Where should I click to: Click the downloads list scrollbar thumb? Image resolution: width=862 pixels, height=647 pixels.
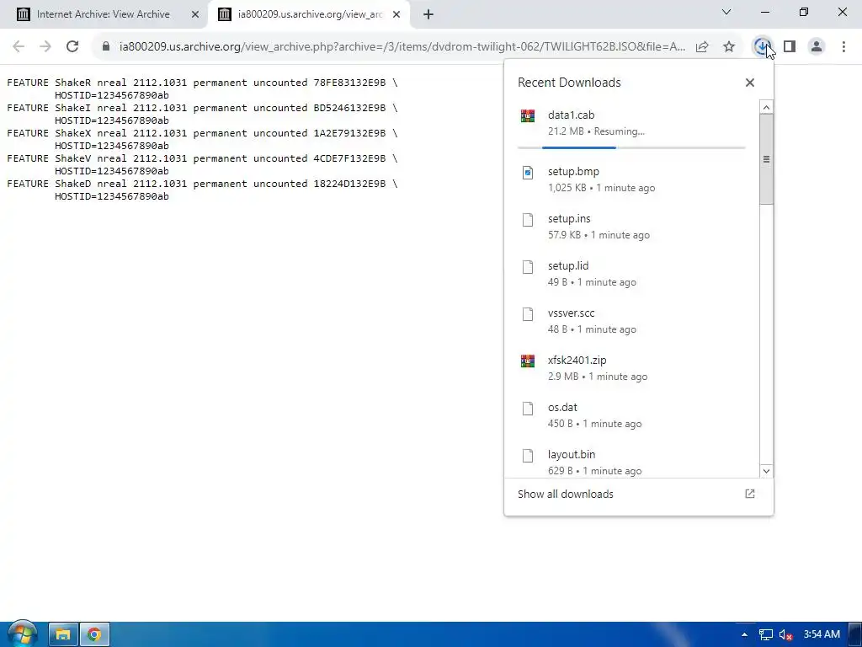coord(766,159)
